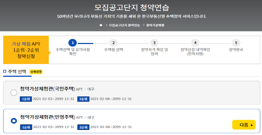Click 청약자격 확인 및 입력 step label
262x135 pixels.
click(154, 52)
